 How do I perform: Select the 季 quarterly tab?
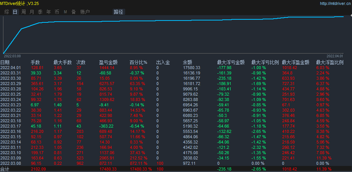pyautogui.click(x=40, y=12)
